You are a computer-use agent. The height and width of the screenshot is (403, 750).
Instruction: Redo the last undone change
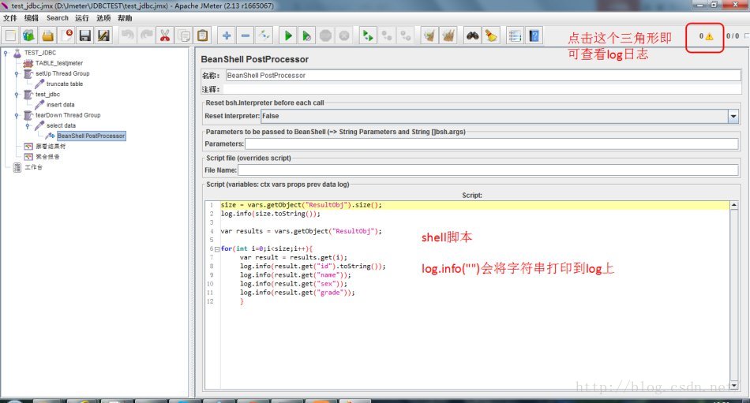(x=146, y=35)
